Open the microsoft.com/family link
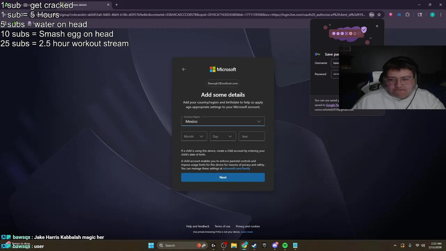 click(x=237, y=169)
